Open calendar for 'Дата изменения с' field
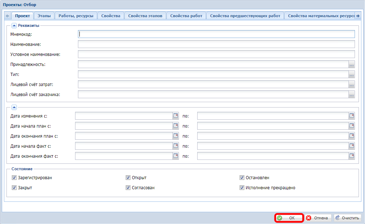 point(176,116)
